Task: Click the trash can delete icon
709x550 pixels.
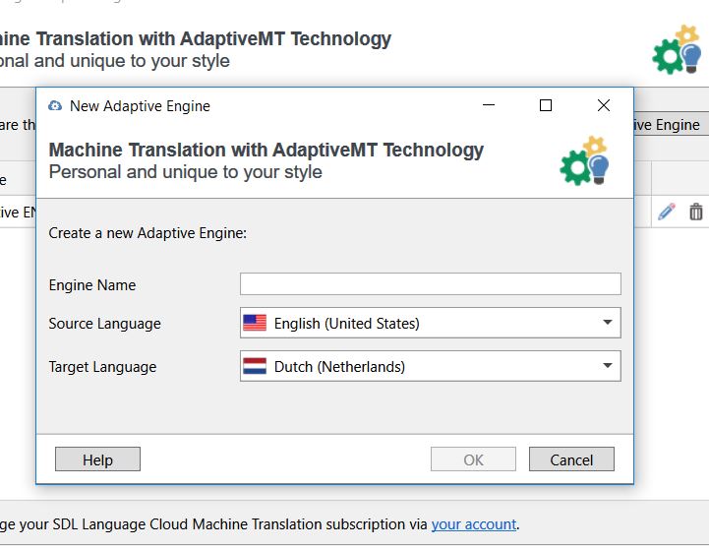Action: point(696,212)
